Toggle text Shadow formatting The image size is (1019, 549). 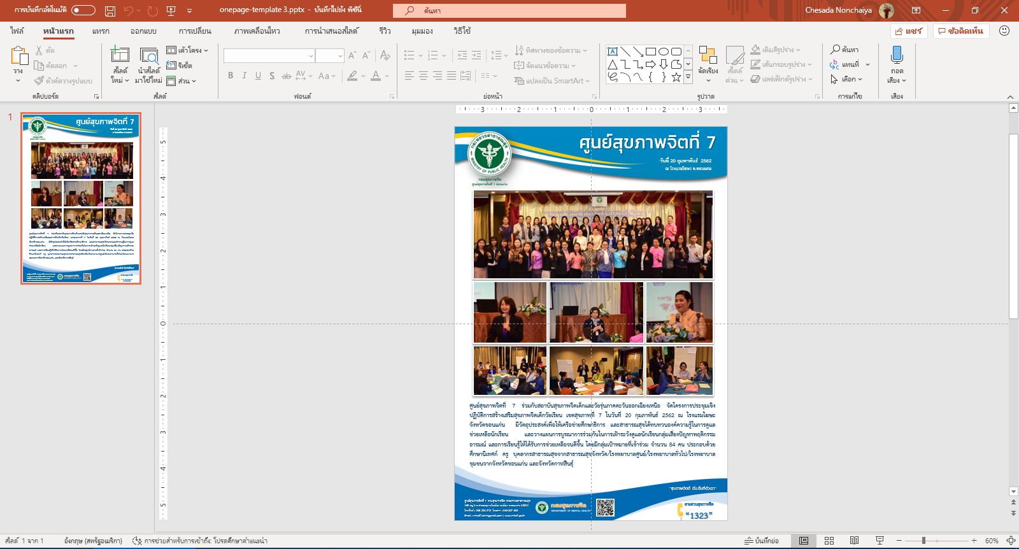pos(272,76)
